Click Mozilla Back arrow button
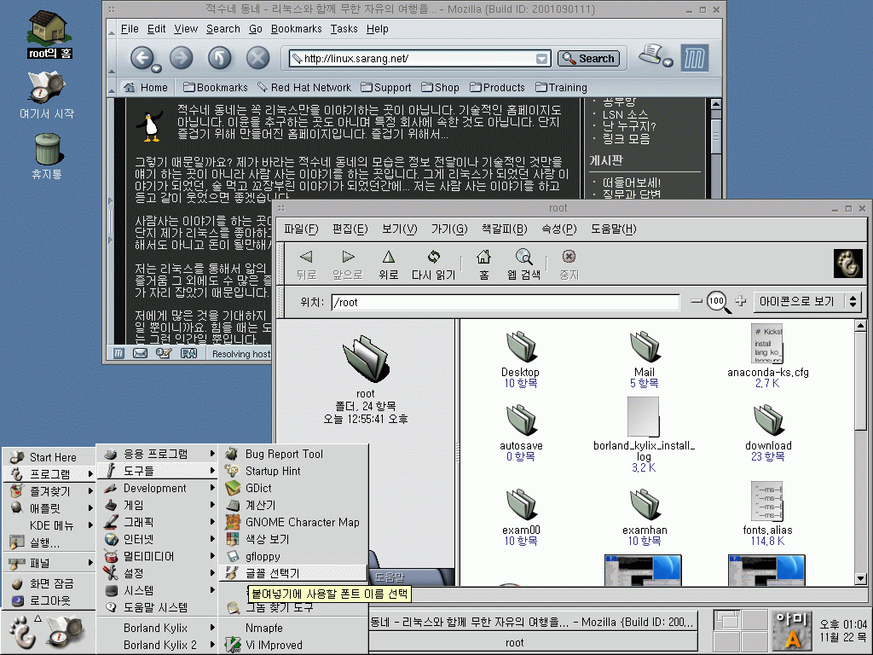873x655 pixels. click(x=142, y=57)
